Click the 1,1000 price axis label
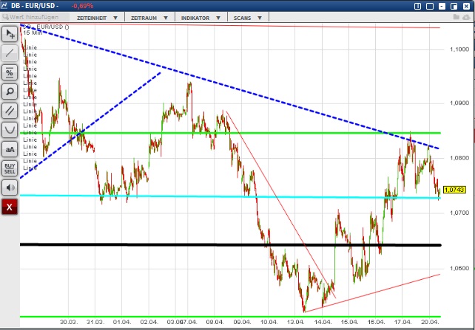Viewport: 475px width, 330px height. (459, 49)
